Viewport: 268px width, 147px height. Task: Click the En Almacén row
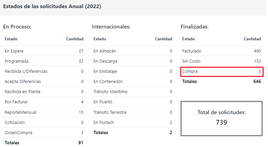[133, 51]
